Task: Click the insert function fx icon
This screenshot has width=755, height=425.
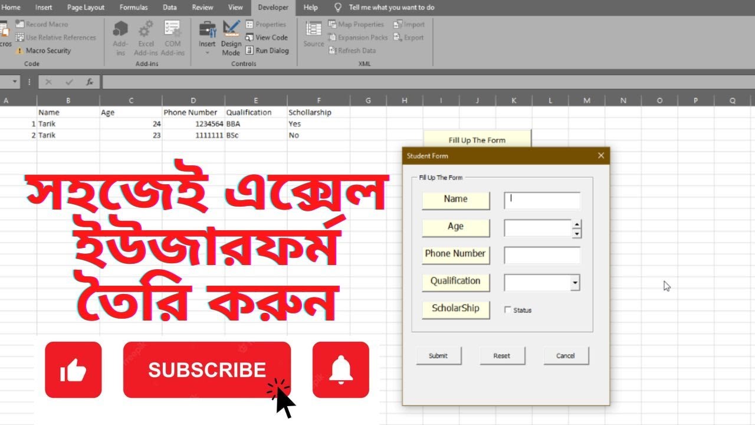Action: tap(90, 82)
